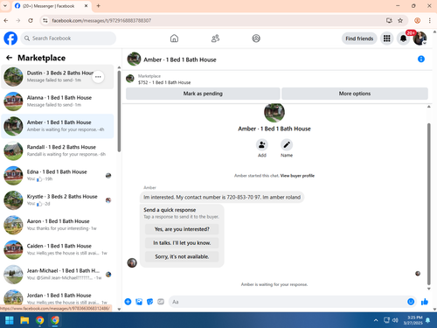Click Randall's listing thumbnail in chat list

(x=13, y=151)
